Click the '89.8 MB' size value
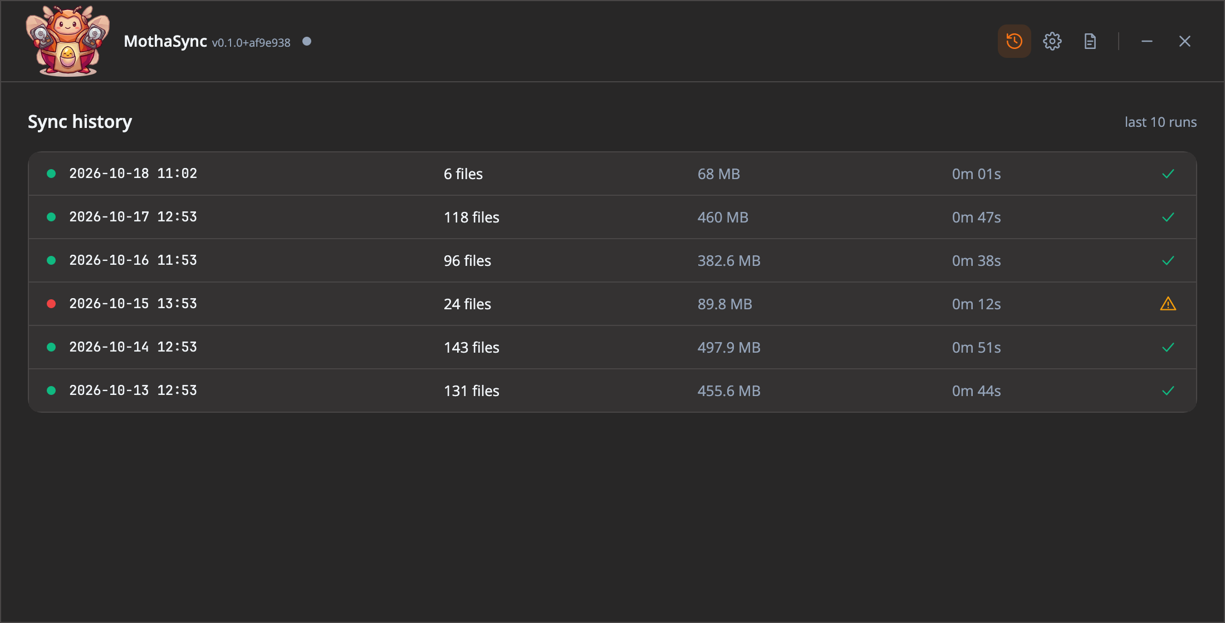The width and height of the screenshot is (1225, 623). click(725, 304)
